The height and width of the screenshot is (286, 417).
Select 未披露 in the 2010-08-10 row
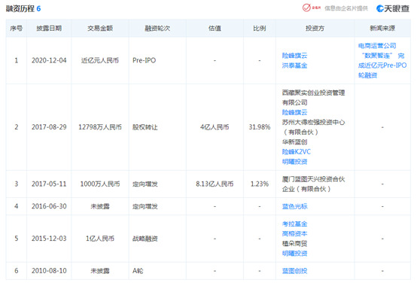point(100,271)
